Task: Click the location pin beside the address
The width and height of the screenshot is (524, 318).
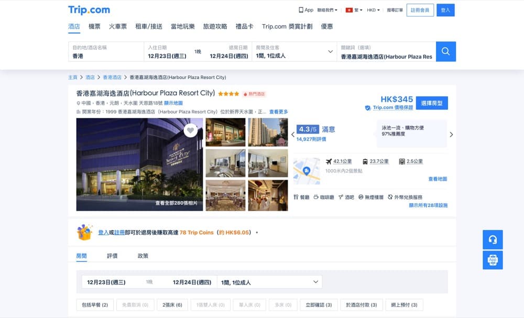Action: [x=78, y=103]
